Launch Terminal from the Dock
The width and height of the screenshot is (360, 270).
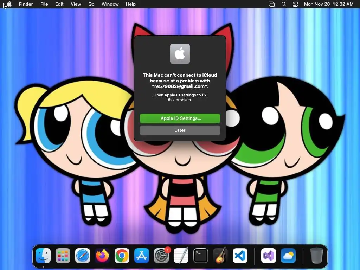[201, 255]
